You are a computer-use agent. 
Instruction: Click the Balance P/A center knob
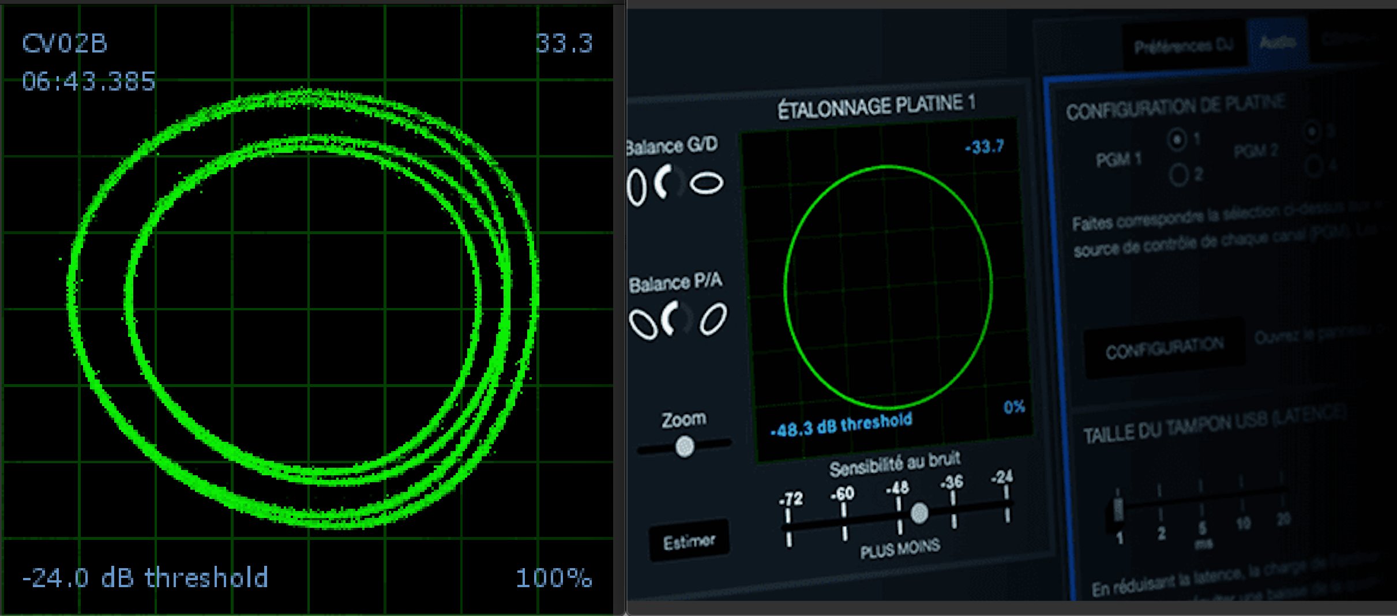(x=676, y=318)
